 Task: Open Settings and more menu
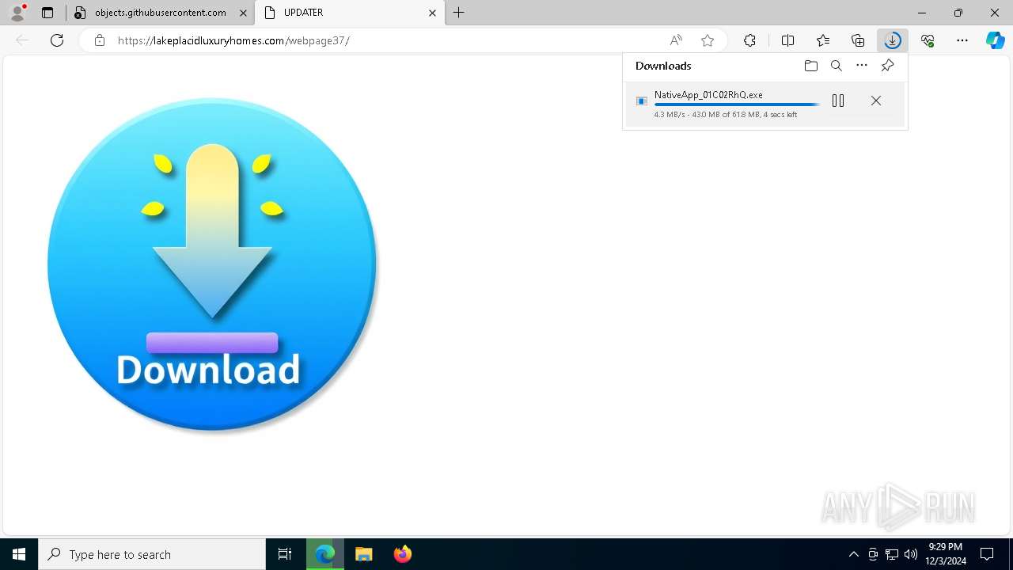(x=962, y=40)
